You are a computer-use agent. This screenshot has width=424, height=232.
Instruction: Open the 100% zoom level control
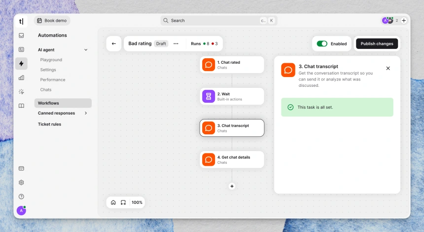[x=137, y=202]
